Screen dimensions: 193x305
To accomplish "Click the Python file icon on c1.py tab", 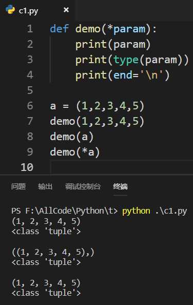I will pos(10,10).
